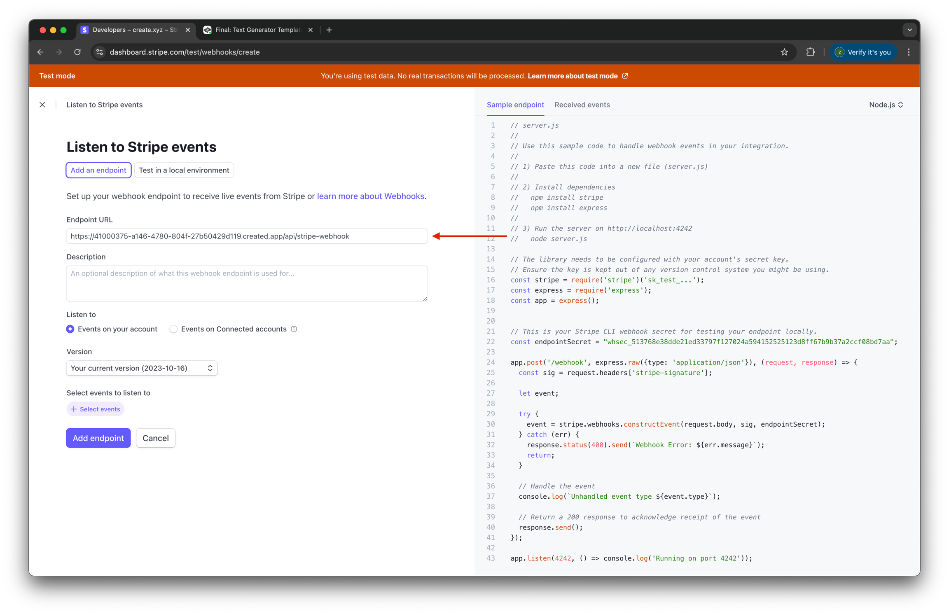Viewport: 949px width, 614px height.
Task: Switch to Test in a local environment
Action: [184, 170]
